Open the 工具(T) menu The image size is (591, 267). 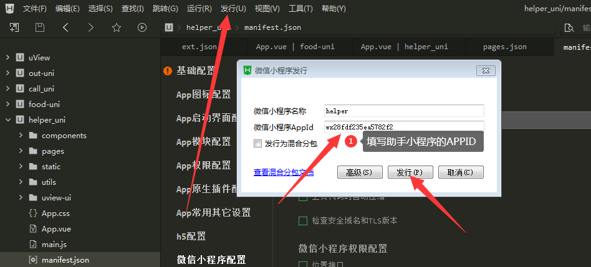[x=300, y=8]
